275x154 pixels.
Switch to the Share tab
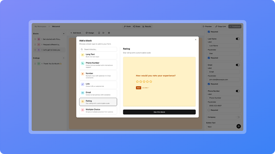point(136,26)
